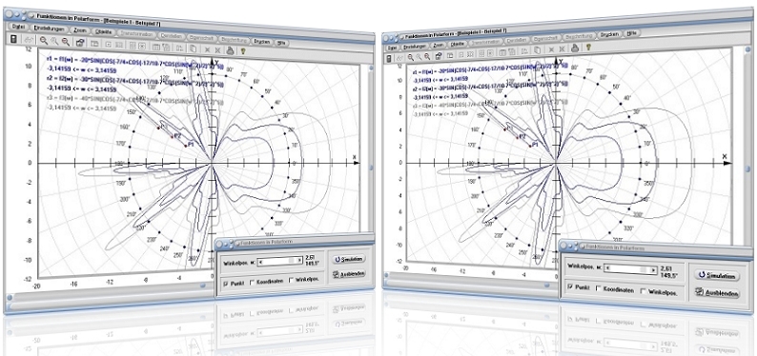Click right arrow of left panel slider
757x356 pixels.
click(299, 260)
